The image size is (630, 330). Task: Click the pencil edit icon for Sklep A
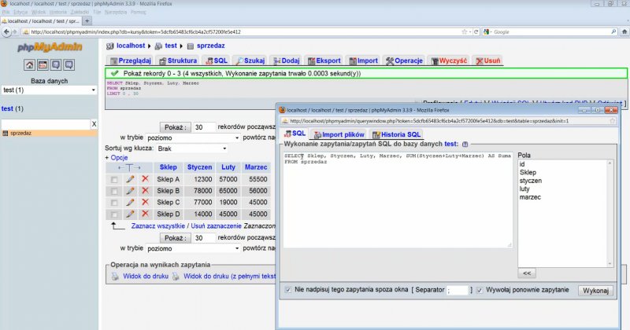click(x=131, y=179)
